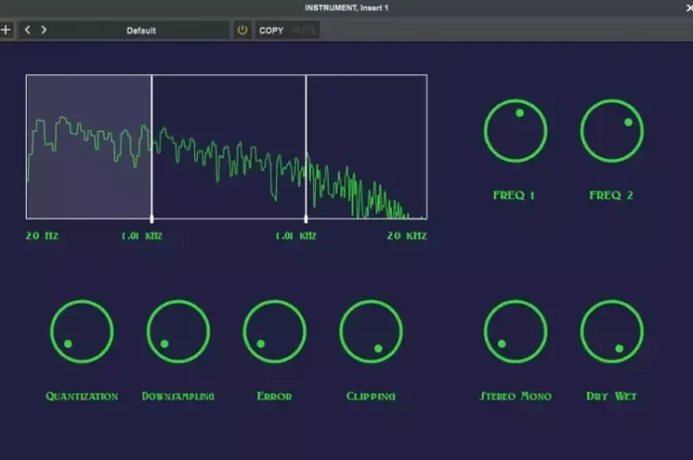Image resolution: width=693 pixels, height=460 pixels.
Task: Click the FREQ 2 knob
Action: click(612, 131)
